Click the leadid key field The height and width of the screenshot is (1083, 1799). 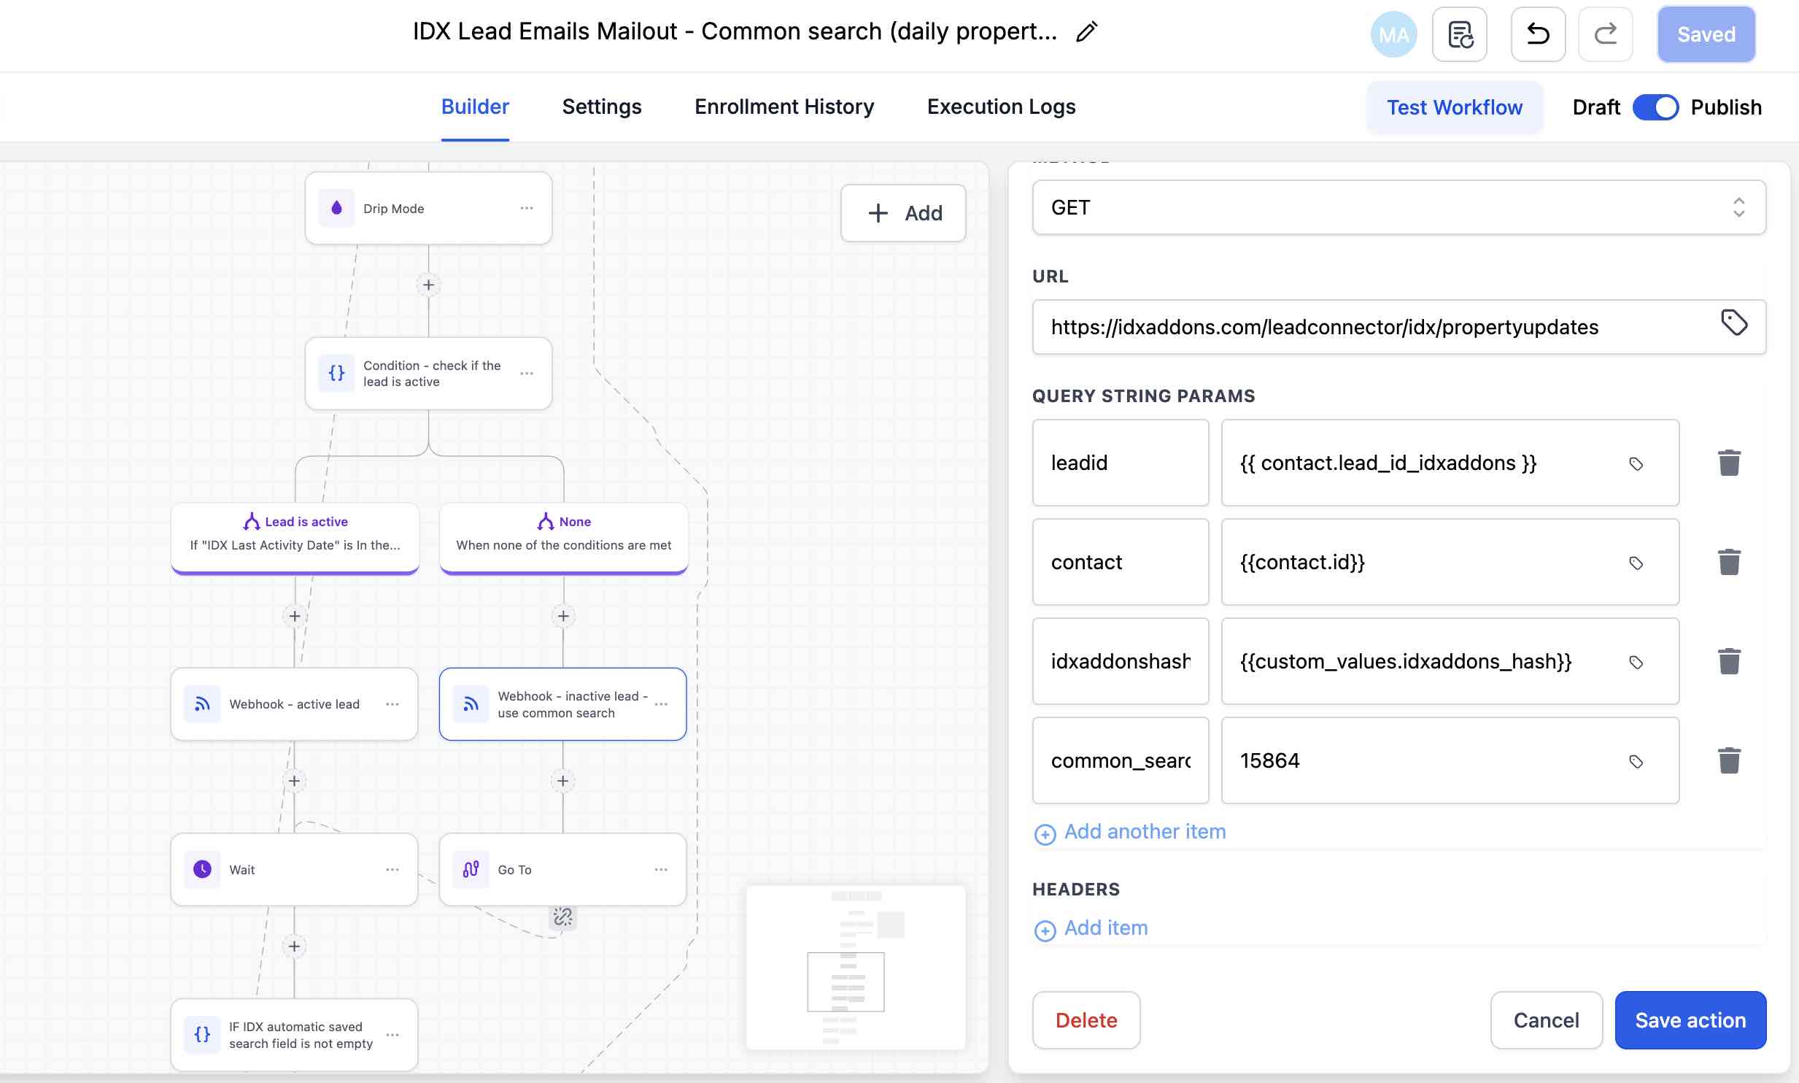[x=1121, y=463]
